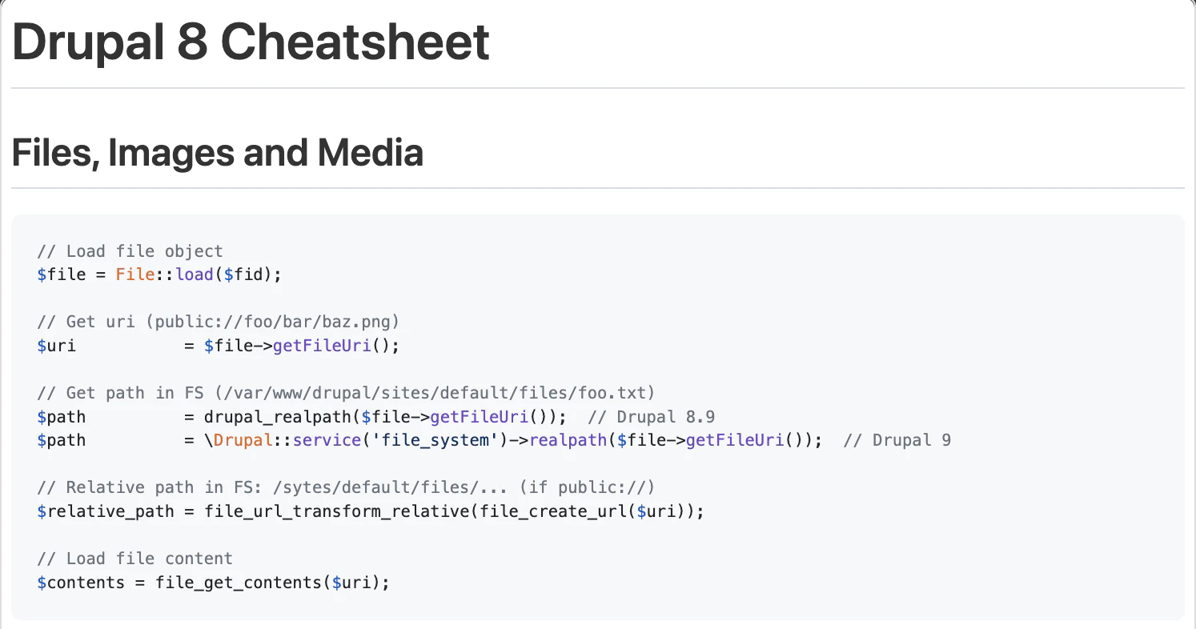1196x629 pixels.
Task: Select the "file_create_url" function name
Action: pos(552,511)
